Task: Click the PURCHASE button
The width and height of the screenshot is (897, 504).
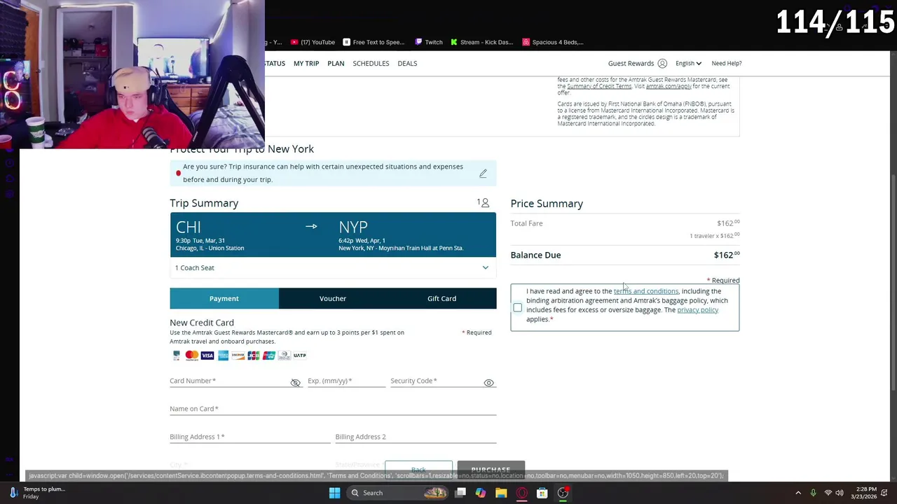Action: click(x=491, y=470)
